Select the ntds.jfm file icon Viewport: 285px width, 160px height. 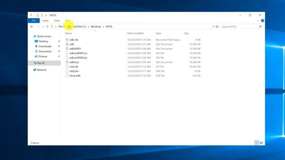(67, 71)
